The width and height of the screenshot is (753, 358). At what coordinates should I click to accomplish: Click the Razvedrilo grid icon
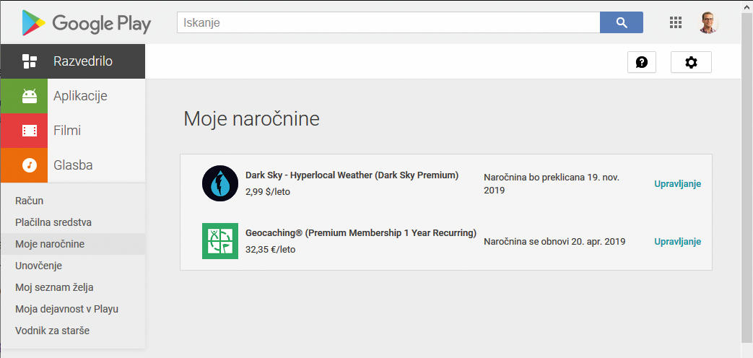30,61
